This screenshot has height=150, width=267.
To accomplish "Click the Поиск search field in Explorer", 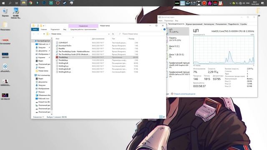I will tap(141, 34).
